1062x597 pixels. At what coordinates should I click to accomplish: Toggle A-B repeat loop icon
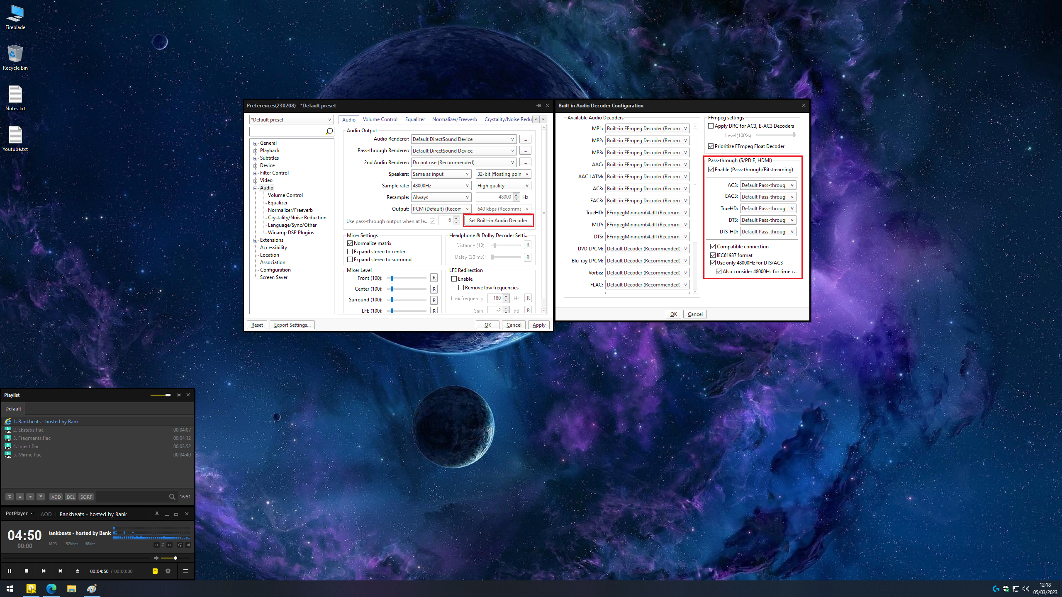(163, 545)
